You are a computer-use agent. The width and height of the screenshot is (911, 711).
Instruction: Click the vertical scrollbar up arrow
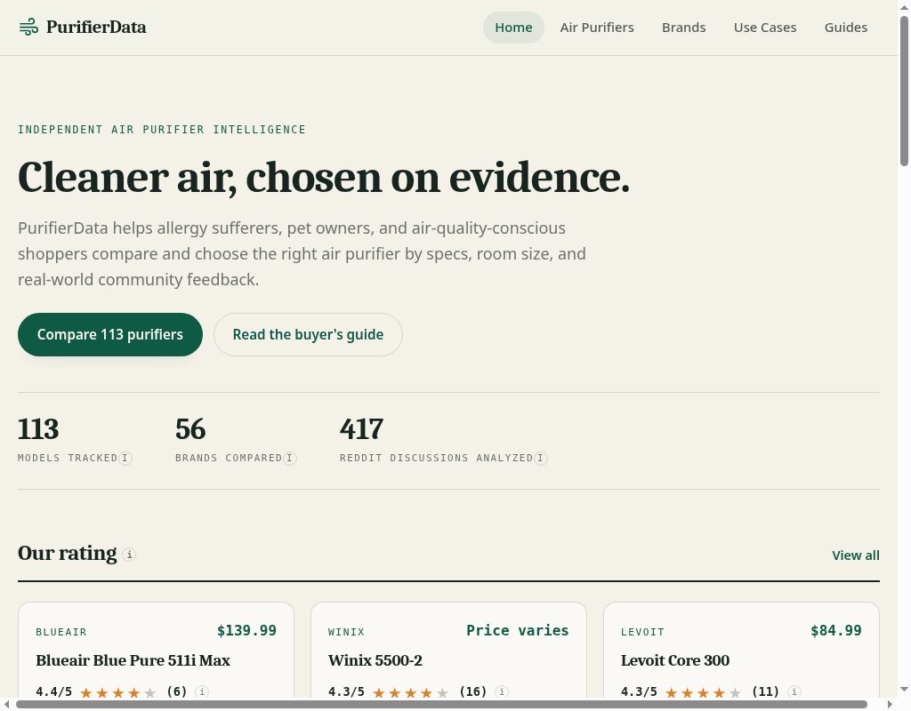[905, 5]
